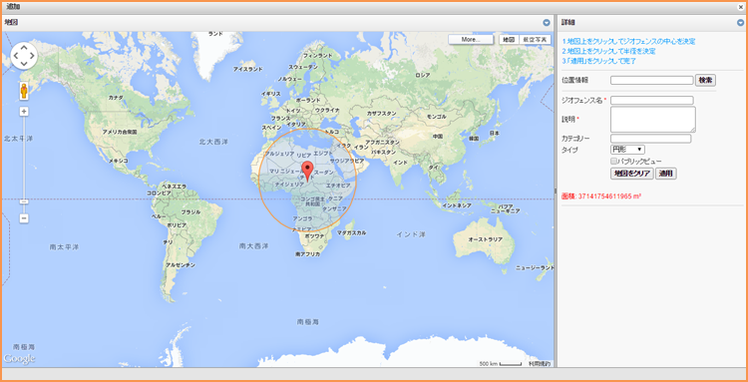Click the red location marker pin
The image size is (748, 382).
pos(308,172)
